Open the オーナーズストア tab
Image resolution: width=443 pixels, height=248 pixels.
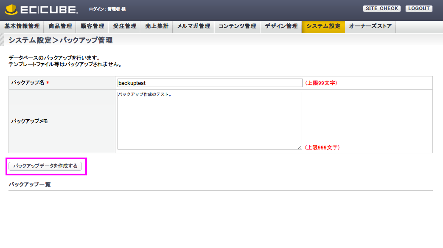coord(370,26)
